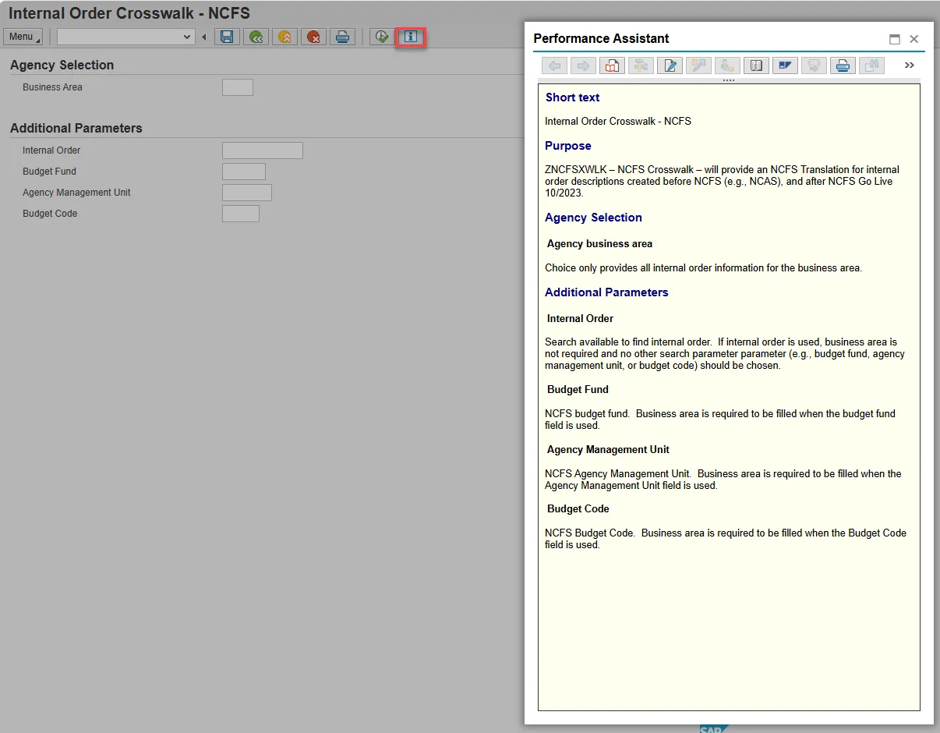940x733 pixels.
Task: Show more assistant toolbar buttons via double chevron
Action: pos(909,66)
